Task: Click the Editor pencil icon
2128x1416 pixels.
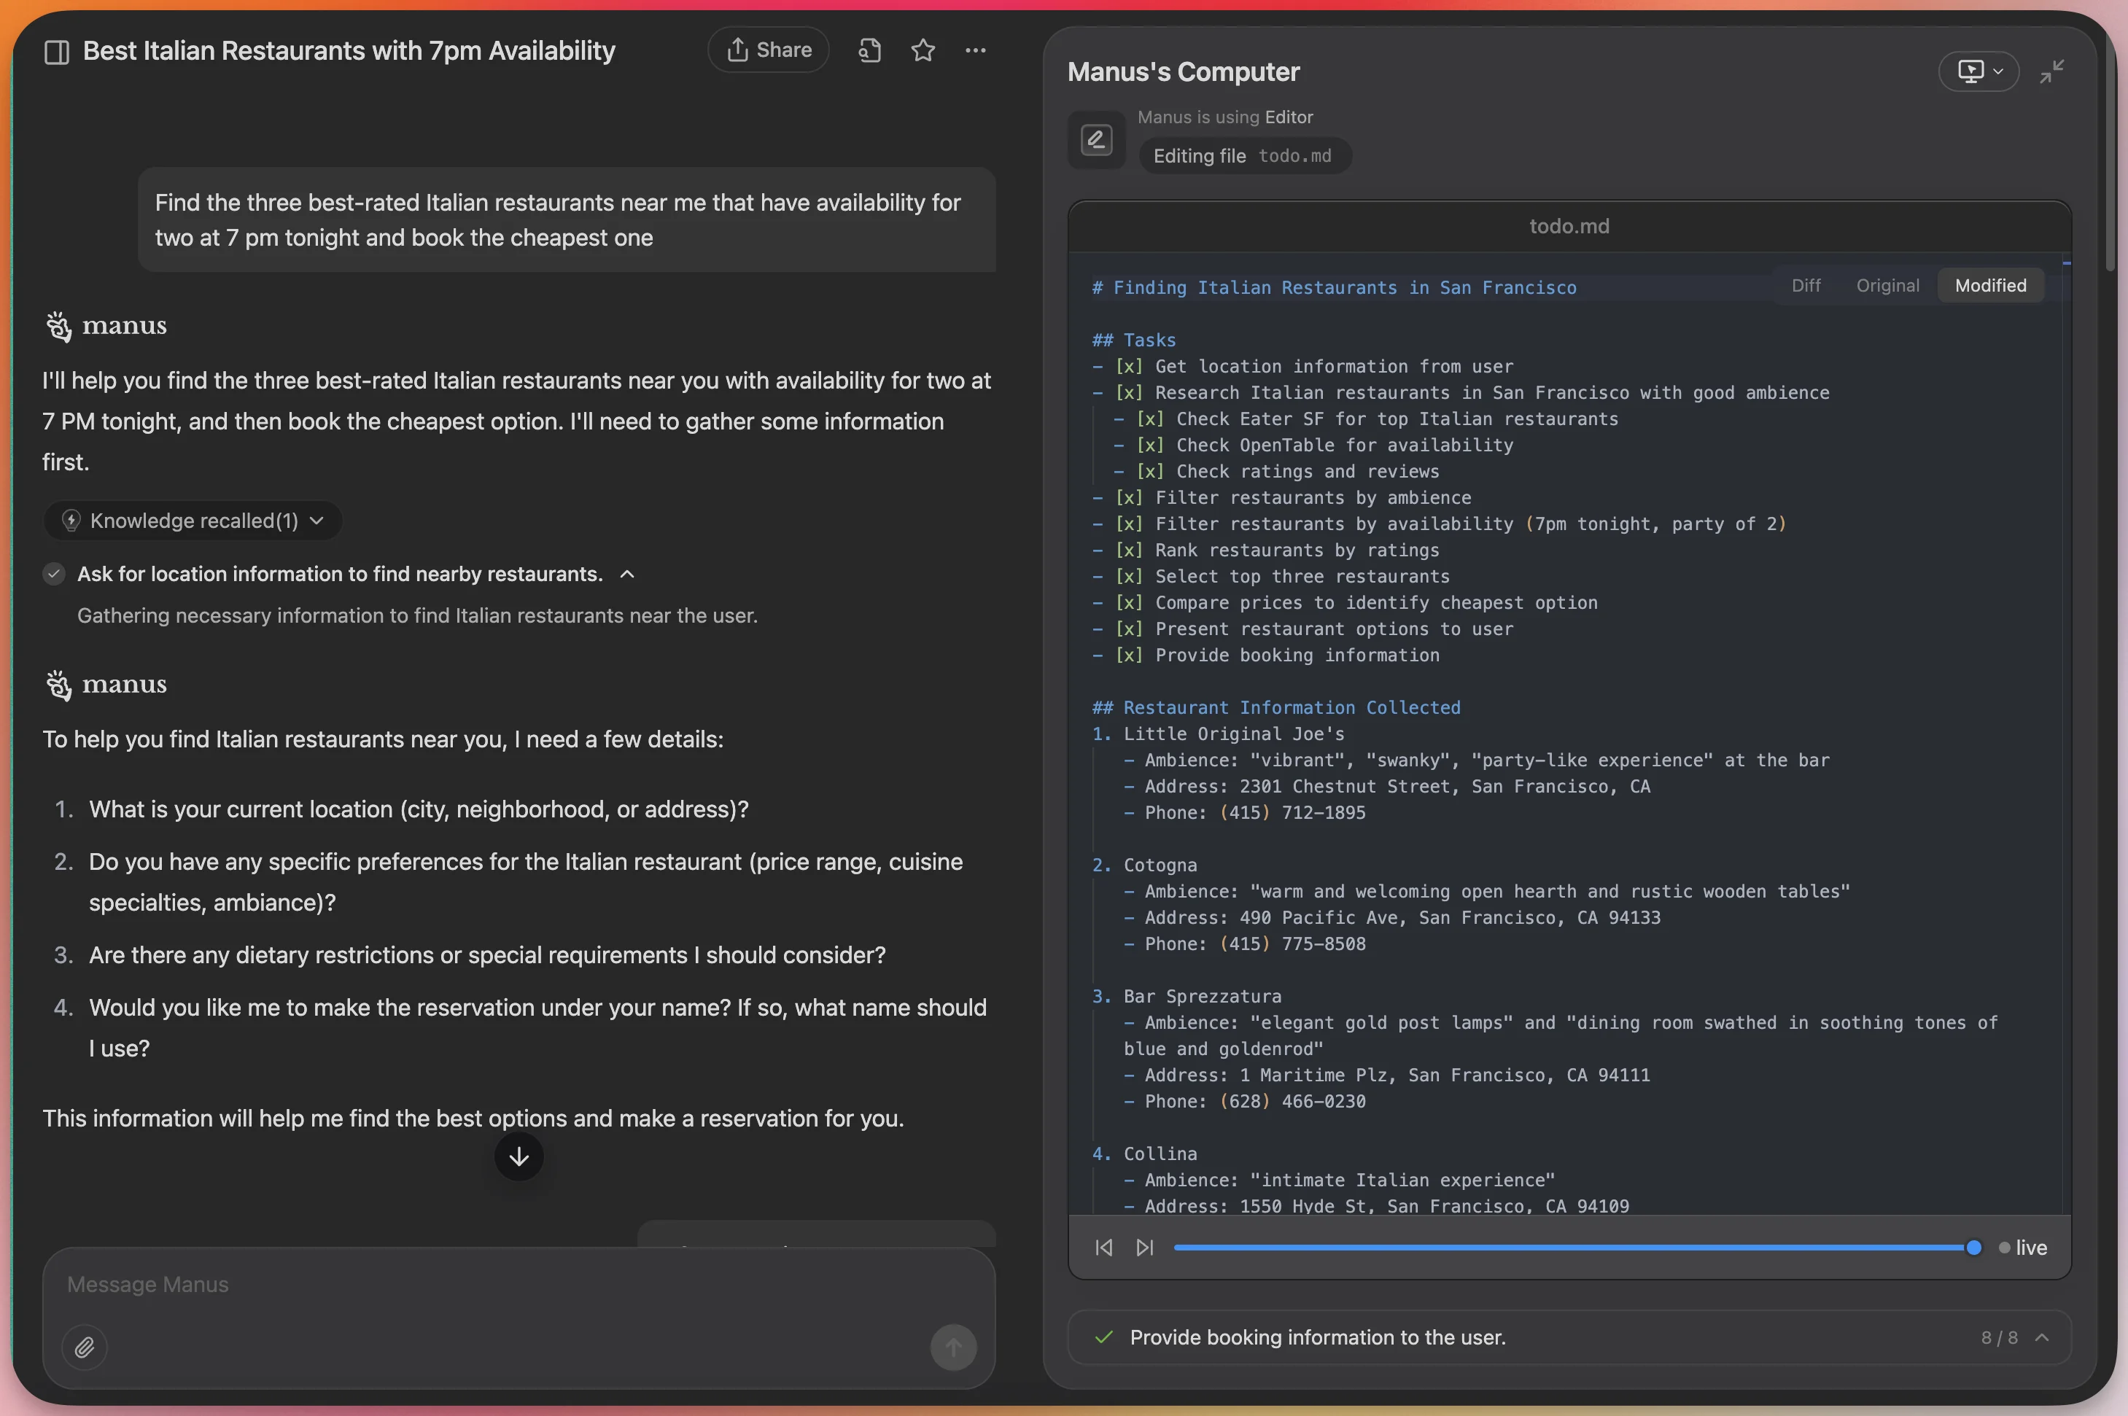Action: (1095, 140)
